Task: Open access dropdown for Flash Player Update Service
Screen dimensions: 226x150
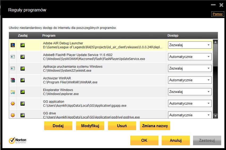Action: (190, 57)
